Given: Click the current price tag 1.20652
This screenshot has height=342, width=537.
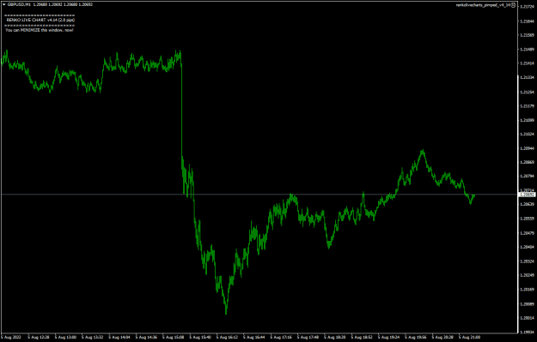Looking at the screenshot, I should 527,195.
